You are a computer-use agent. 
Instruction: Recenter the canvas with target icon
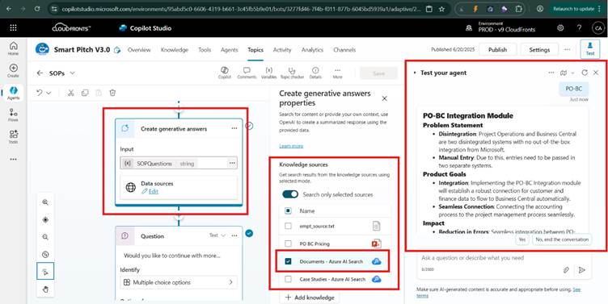click(45, 219)
